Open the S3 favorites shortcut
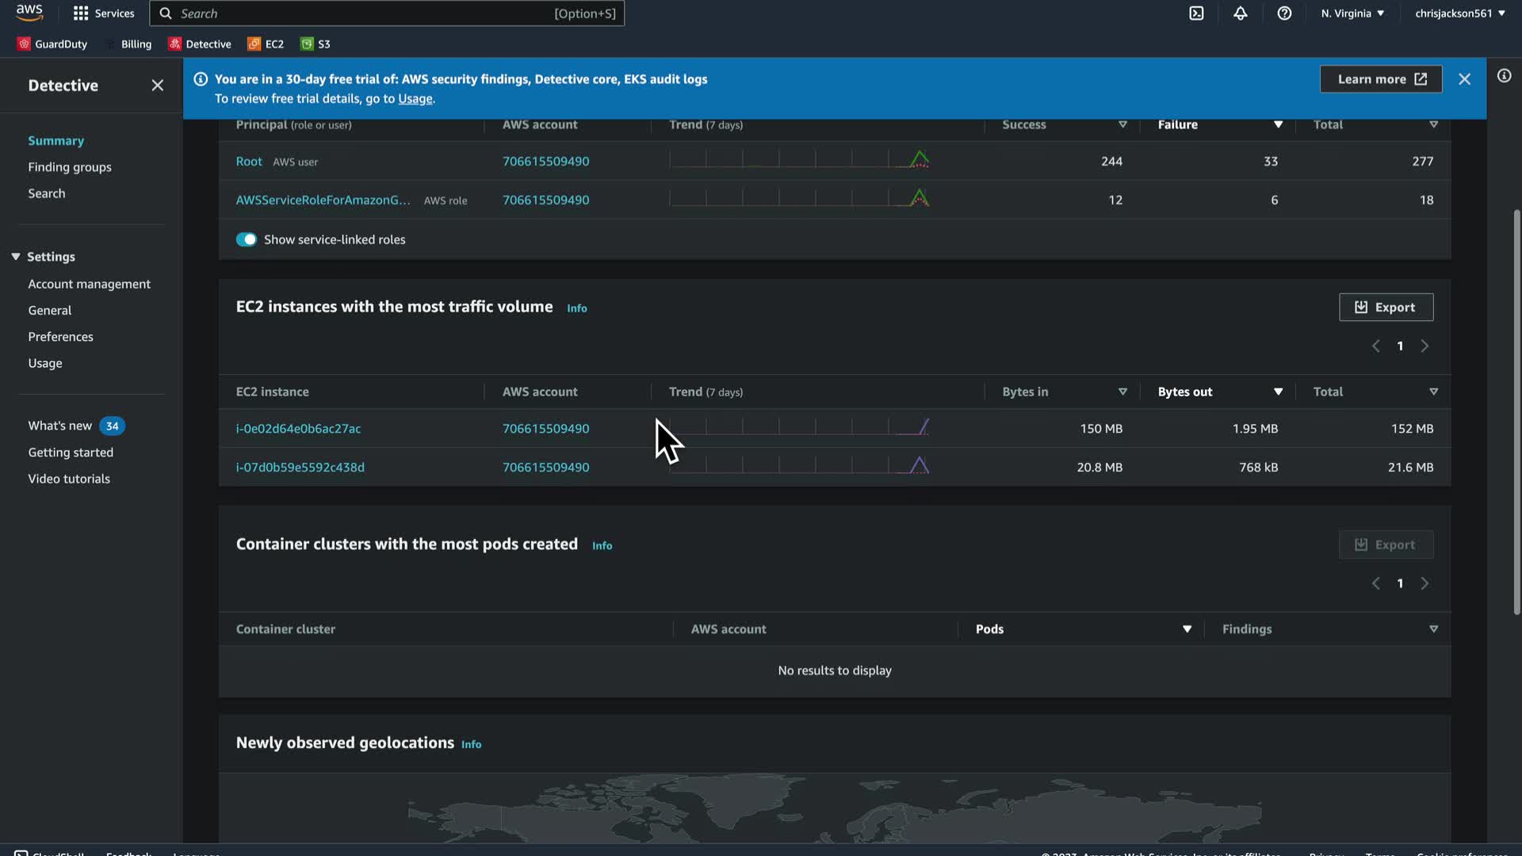 point(315,44)
